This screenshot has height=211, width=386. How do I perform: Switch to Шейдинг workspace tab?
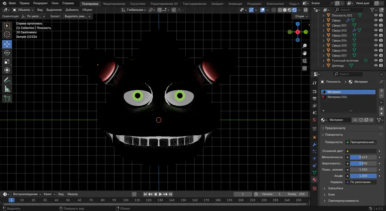point(217,4)
